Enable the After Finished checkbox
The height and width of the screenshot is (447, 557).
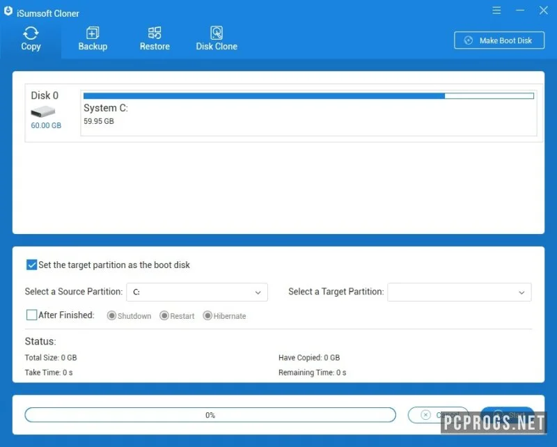point(31,315)
